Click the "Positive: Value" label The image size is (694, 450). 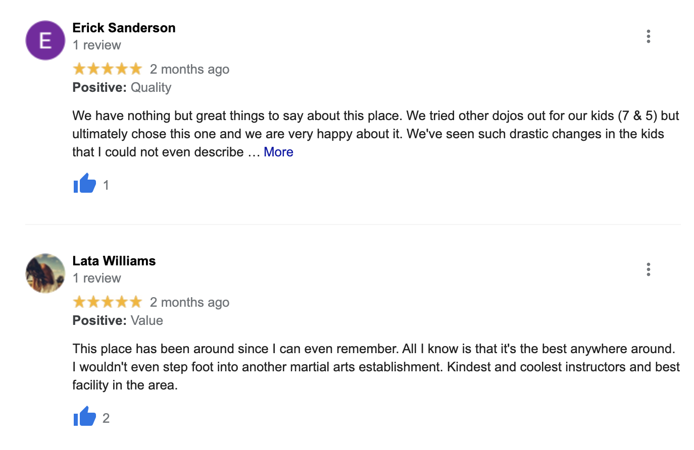(x=118, y=320)
